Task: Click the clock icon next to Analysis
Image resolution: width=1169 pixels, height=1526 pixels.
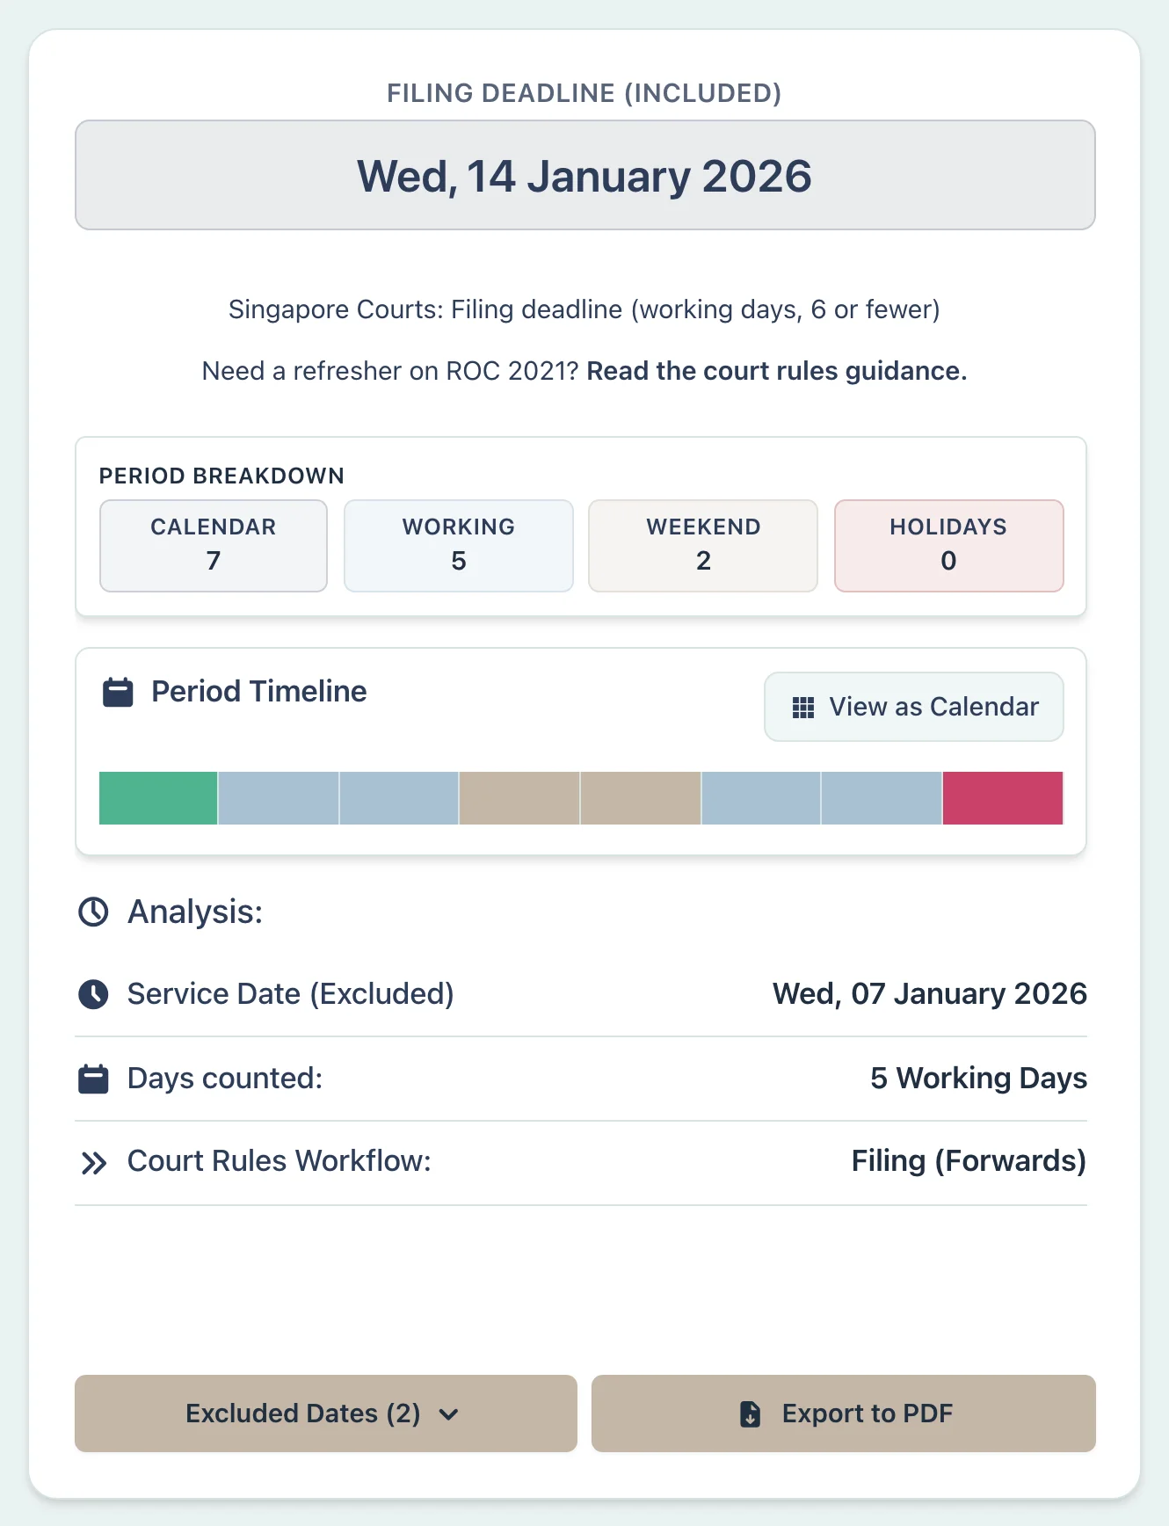Action: click(92, 912)
